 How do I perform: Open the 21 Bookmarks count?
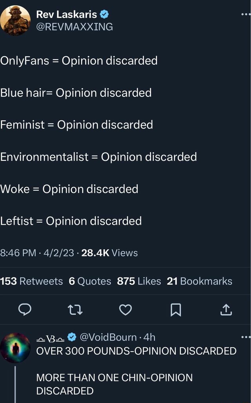pyautogui.click(x=199, y=281)
